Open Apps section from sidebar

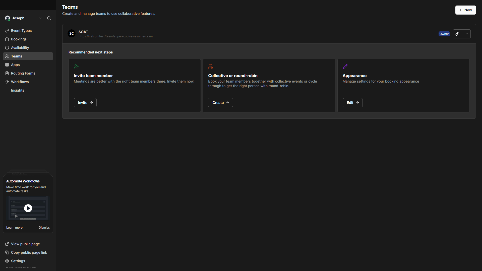[x=15, y=64]
